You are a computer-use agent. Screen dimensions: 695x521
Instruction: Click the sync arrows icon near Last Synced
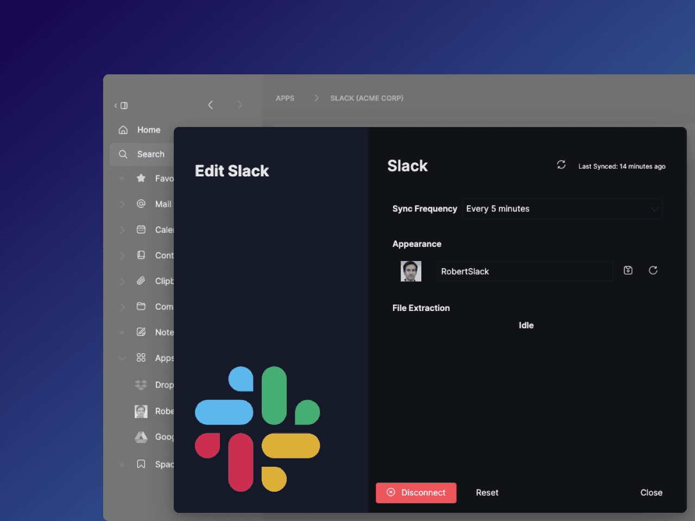tap(561, 164)
